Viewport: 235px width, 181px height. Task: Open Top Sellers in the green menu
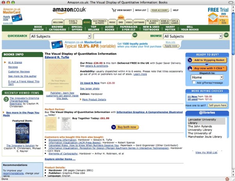(x=94, y=28)
